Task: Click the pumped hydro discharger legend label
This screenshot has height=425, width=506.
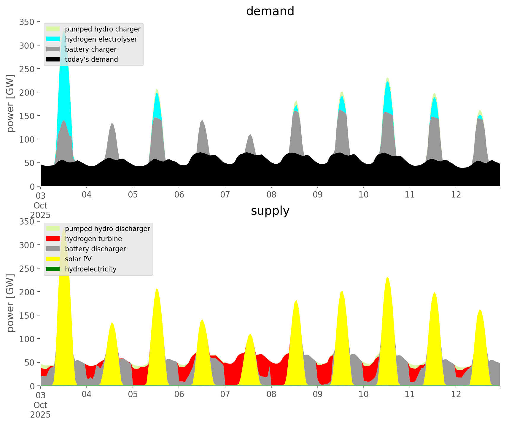Action: [107, 229]
